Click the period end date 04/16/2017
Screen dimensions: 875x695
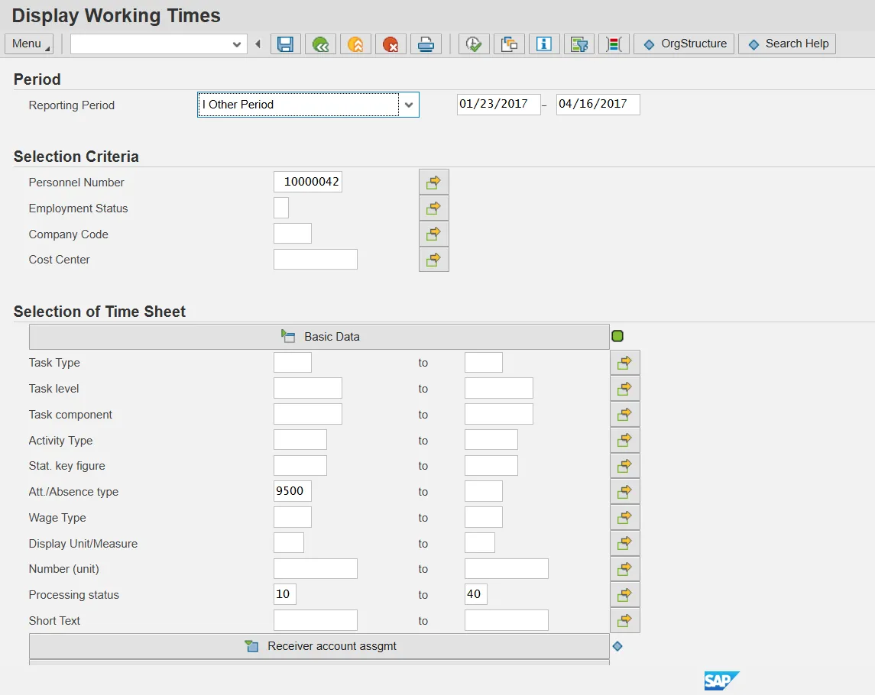point(598,105)
